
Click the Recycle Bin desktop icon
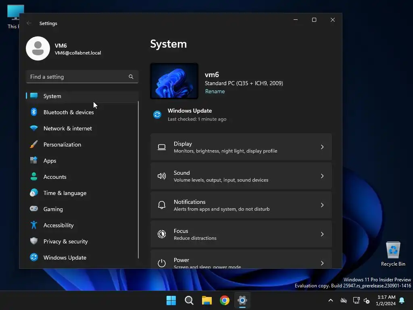tap(393, 254)
